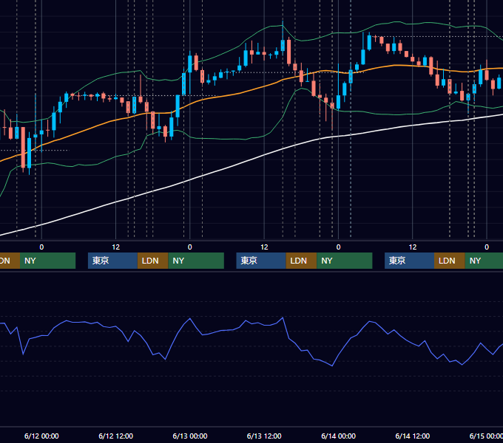Screen dimensions: 503x443
Task: Click the 6/13 12:00 date label
Action: [x=264, y=436]
